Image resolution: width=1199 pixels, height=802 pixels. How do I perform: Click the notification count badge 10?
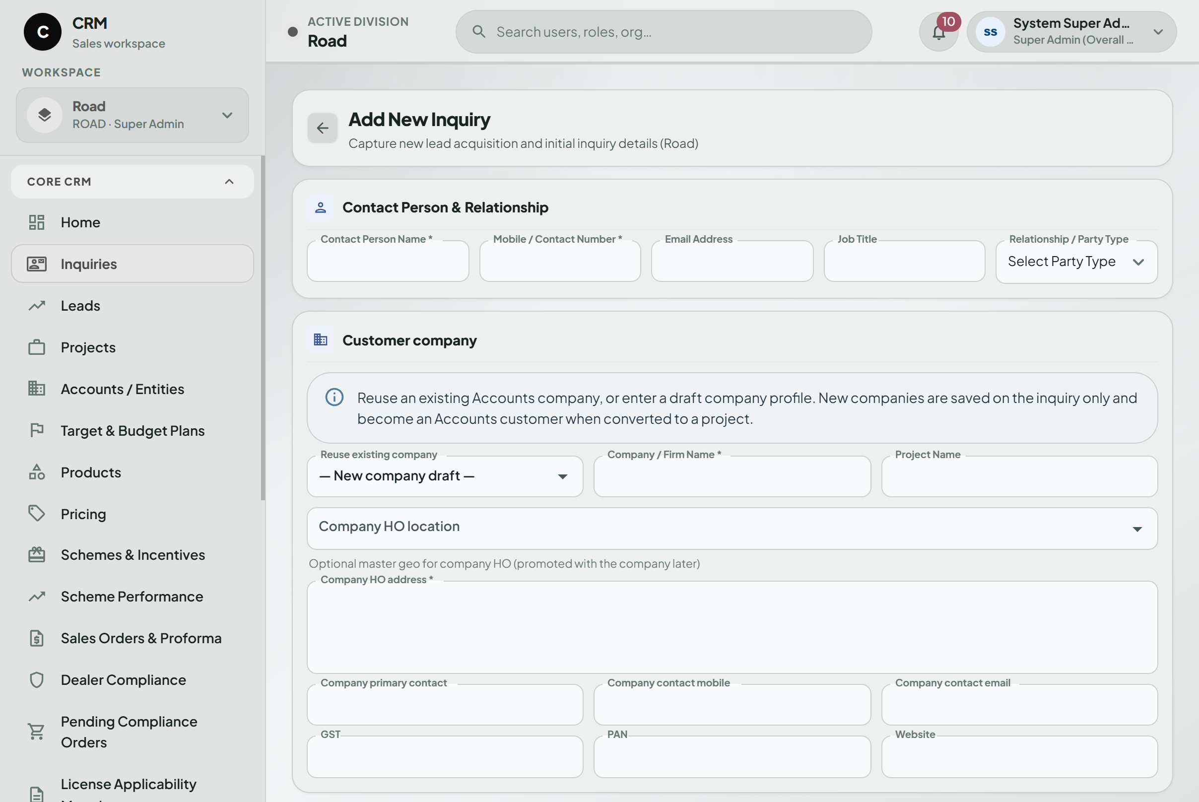point(948,21)
